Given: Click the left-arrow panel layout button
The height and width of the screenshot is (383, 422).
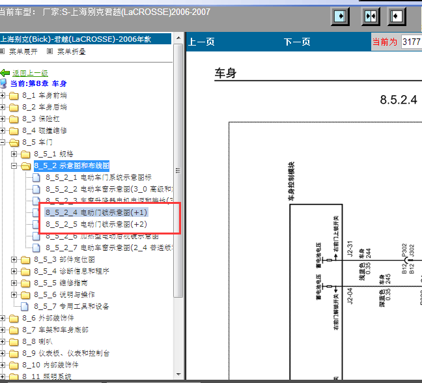Looking at the screenshot, I should pyautogui.click(x=397, y=16).
